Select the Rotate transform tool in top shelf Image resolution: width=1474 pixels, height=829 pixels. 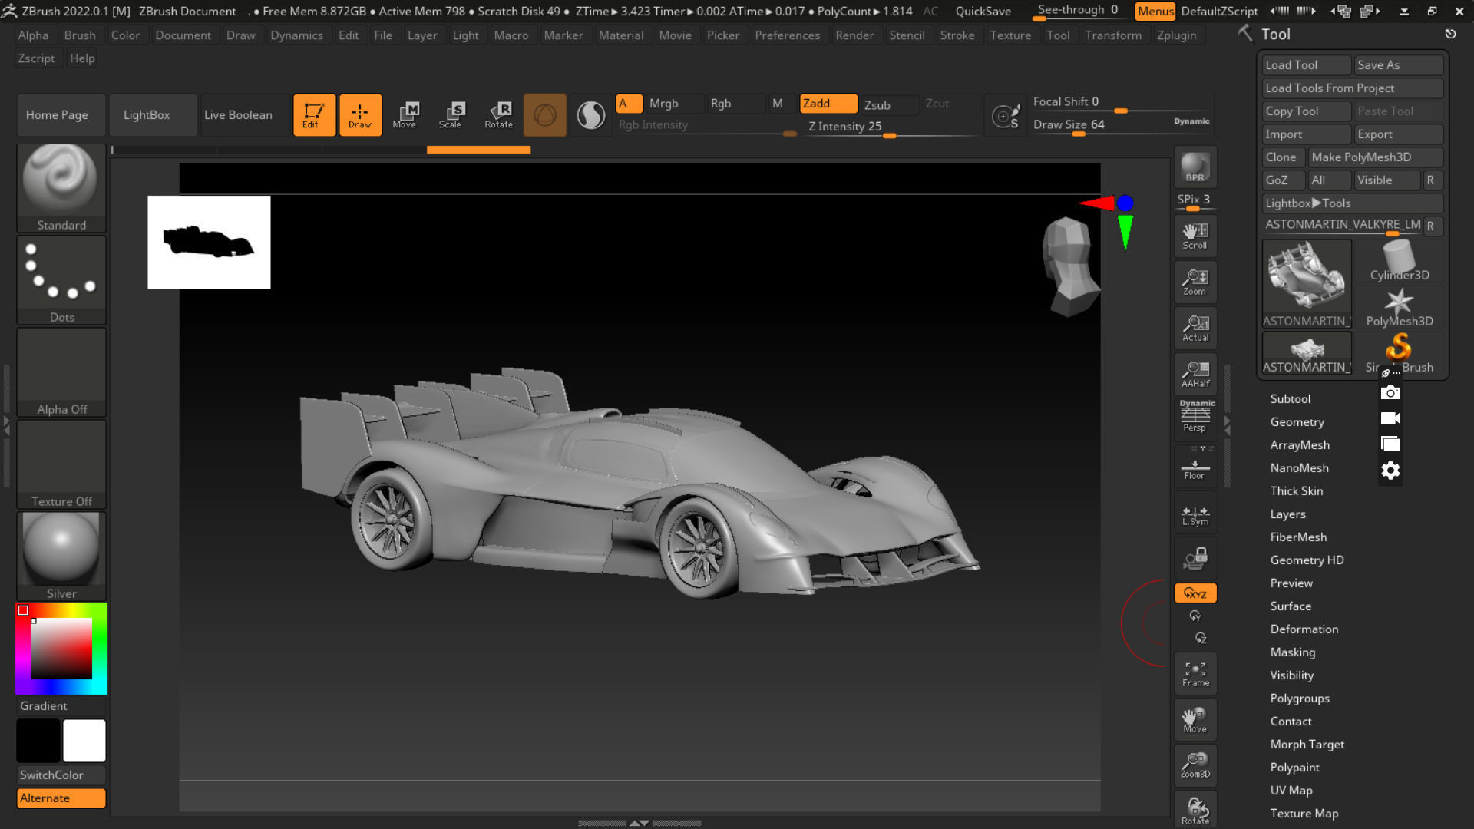pyautogui.click(x=498, y=115)
